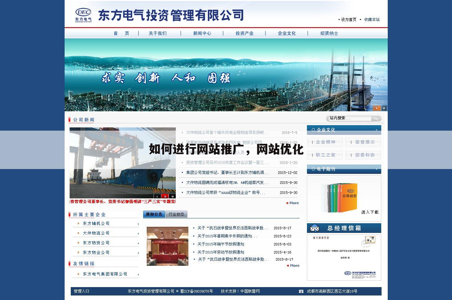
Task: Expand the arrow beside 东方电气集团有限公司
Action: click(x=138, y=275)
